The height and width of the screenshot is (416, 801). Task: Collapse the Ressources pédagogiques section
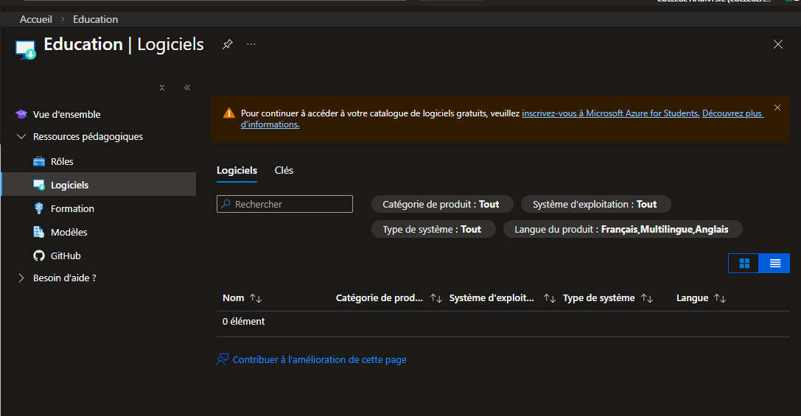[21, 137]
